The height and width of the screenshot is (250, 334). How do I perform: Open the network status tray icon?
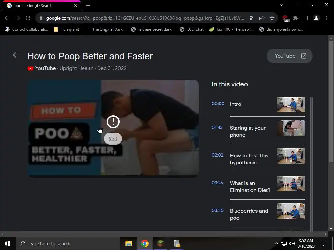[284, 243]
